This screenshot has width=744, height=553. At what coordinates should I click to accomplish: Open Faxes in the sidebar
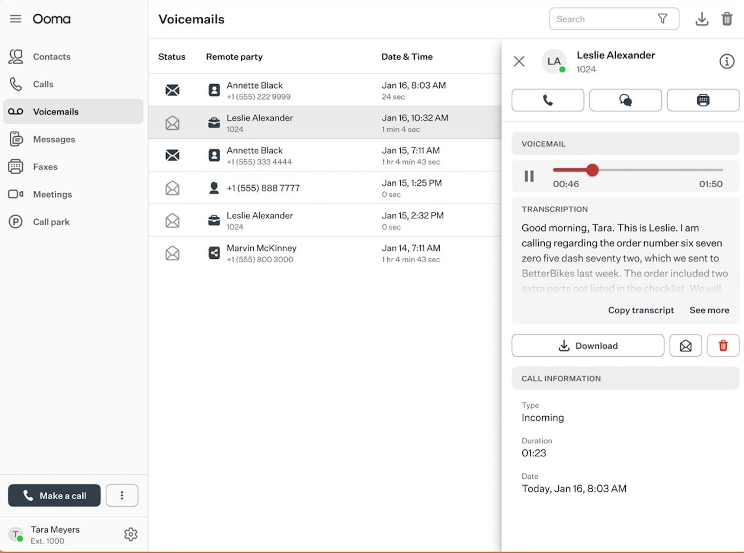(73, 166)
